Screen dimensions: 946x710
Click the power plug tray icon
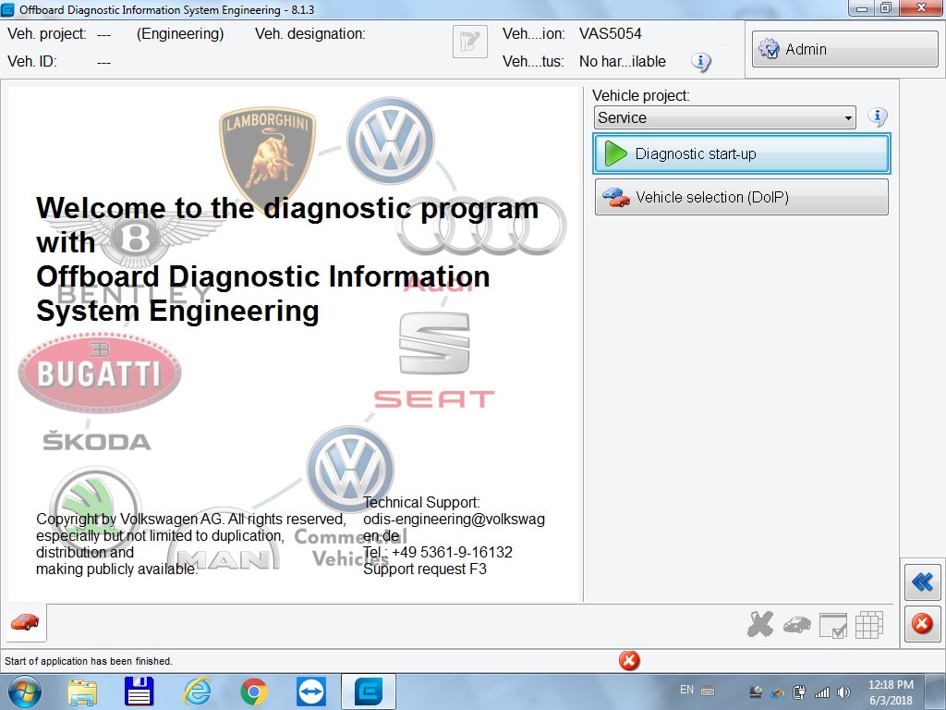pos(799,692)
